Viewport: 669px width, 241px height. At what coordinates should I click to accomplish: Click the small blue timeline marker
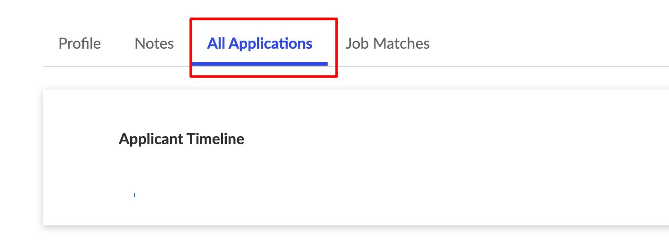[x=134, y=195]
